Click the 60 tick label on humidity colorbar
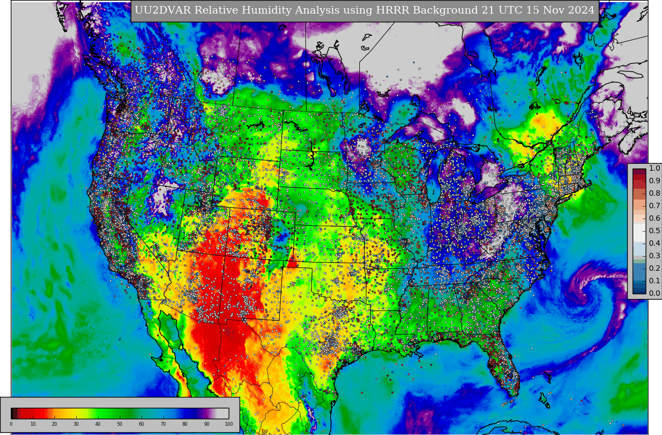This screenshot has height=435, width=662. click(x=142, y=424)
